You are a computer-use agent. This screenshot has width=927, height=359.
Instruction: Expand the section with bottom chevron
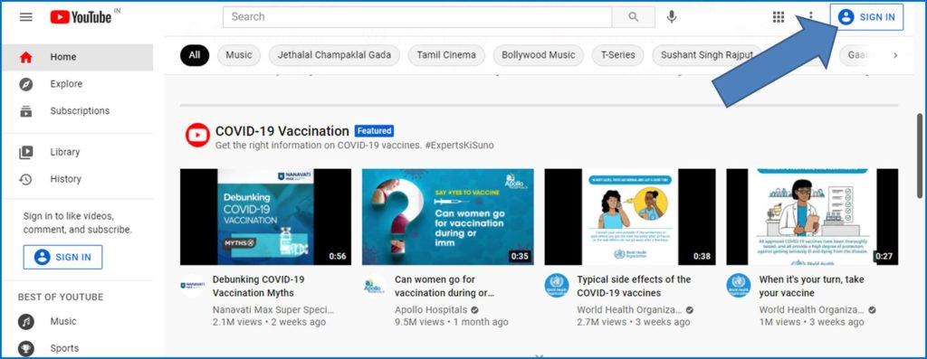(x=539, y=356)
